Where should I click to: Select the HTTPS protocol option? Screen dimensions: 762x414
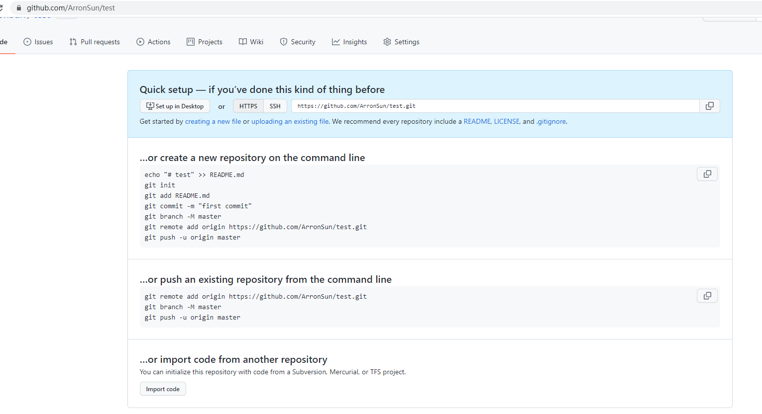click(x=248, y=106)
